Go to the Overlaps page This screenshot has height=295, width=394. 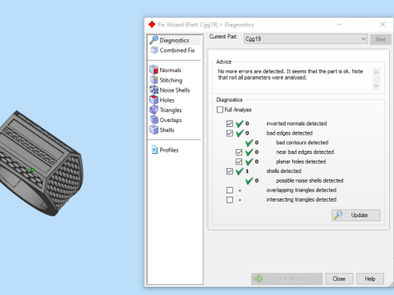click(171, 120)
